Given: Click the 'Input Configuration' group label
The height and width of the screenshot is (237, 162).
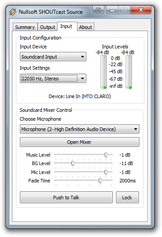Looking at the screenshot, I should 40,38.
